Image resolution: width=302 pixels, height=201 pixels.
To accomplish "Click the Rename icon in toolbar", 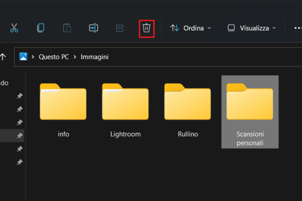I will point(93,28).
